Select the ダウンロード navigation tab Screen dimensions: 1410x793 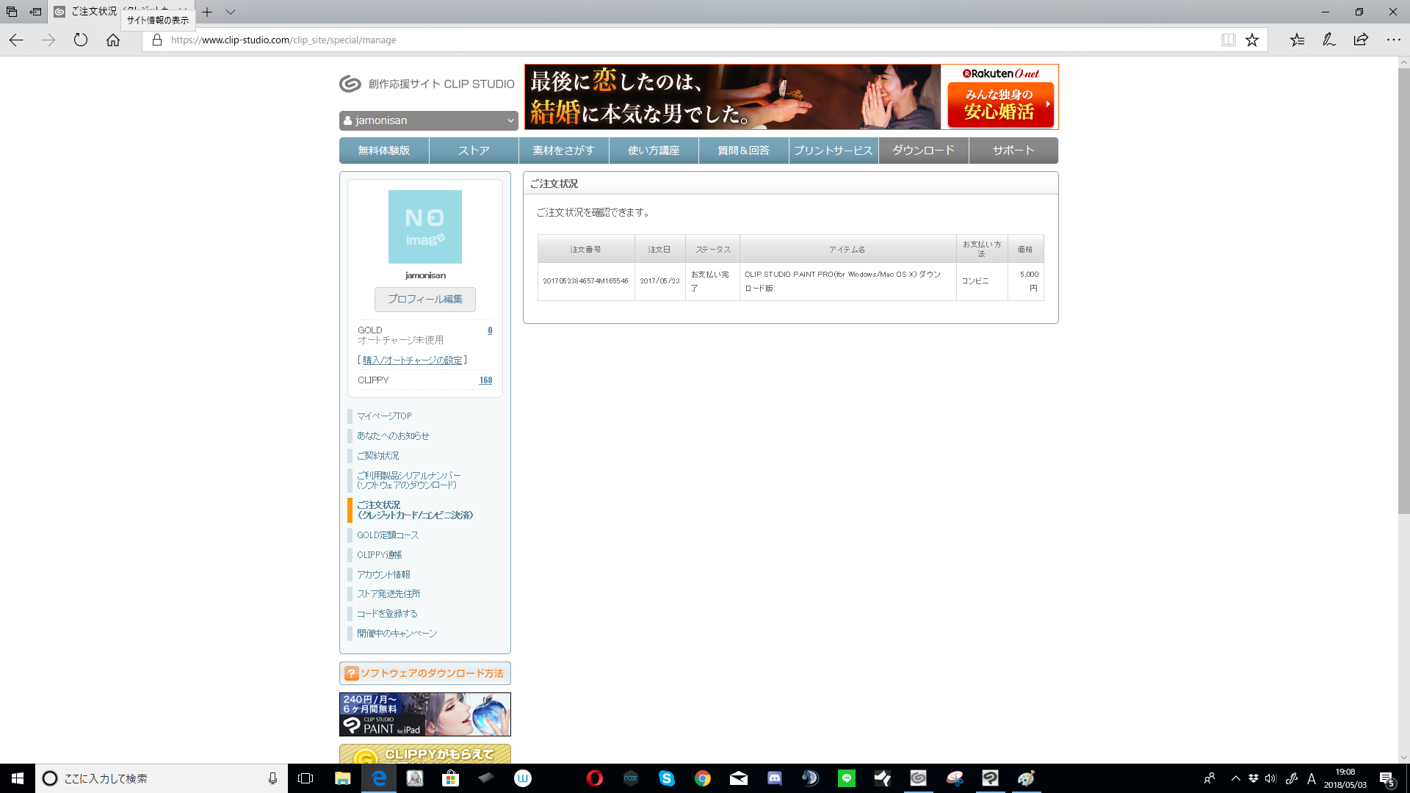coord(923,151)
